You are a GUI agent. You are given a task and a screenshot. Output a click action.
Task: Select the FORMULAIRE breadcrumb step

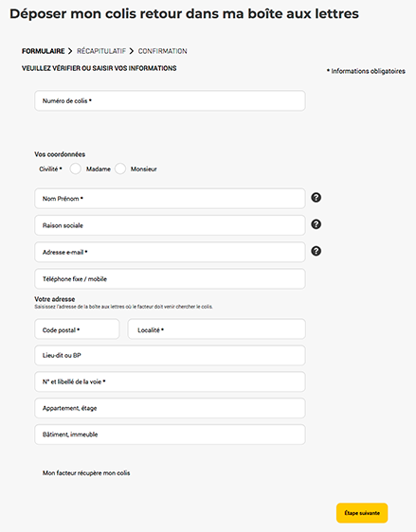(x=44, y=51)
